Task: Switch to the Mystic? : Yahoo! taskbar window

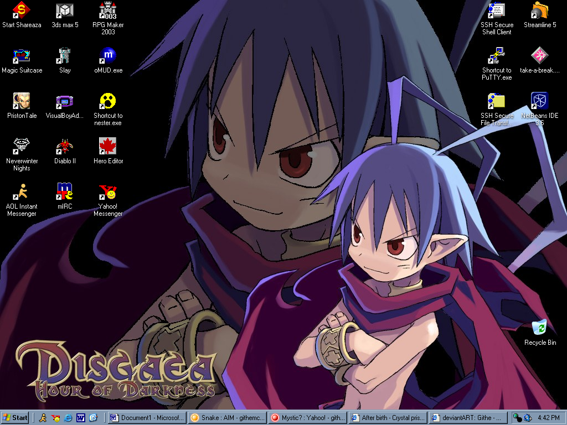Action: pyautogui.click(x=308, y=418)
